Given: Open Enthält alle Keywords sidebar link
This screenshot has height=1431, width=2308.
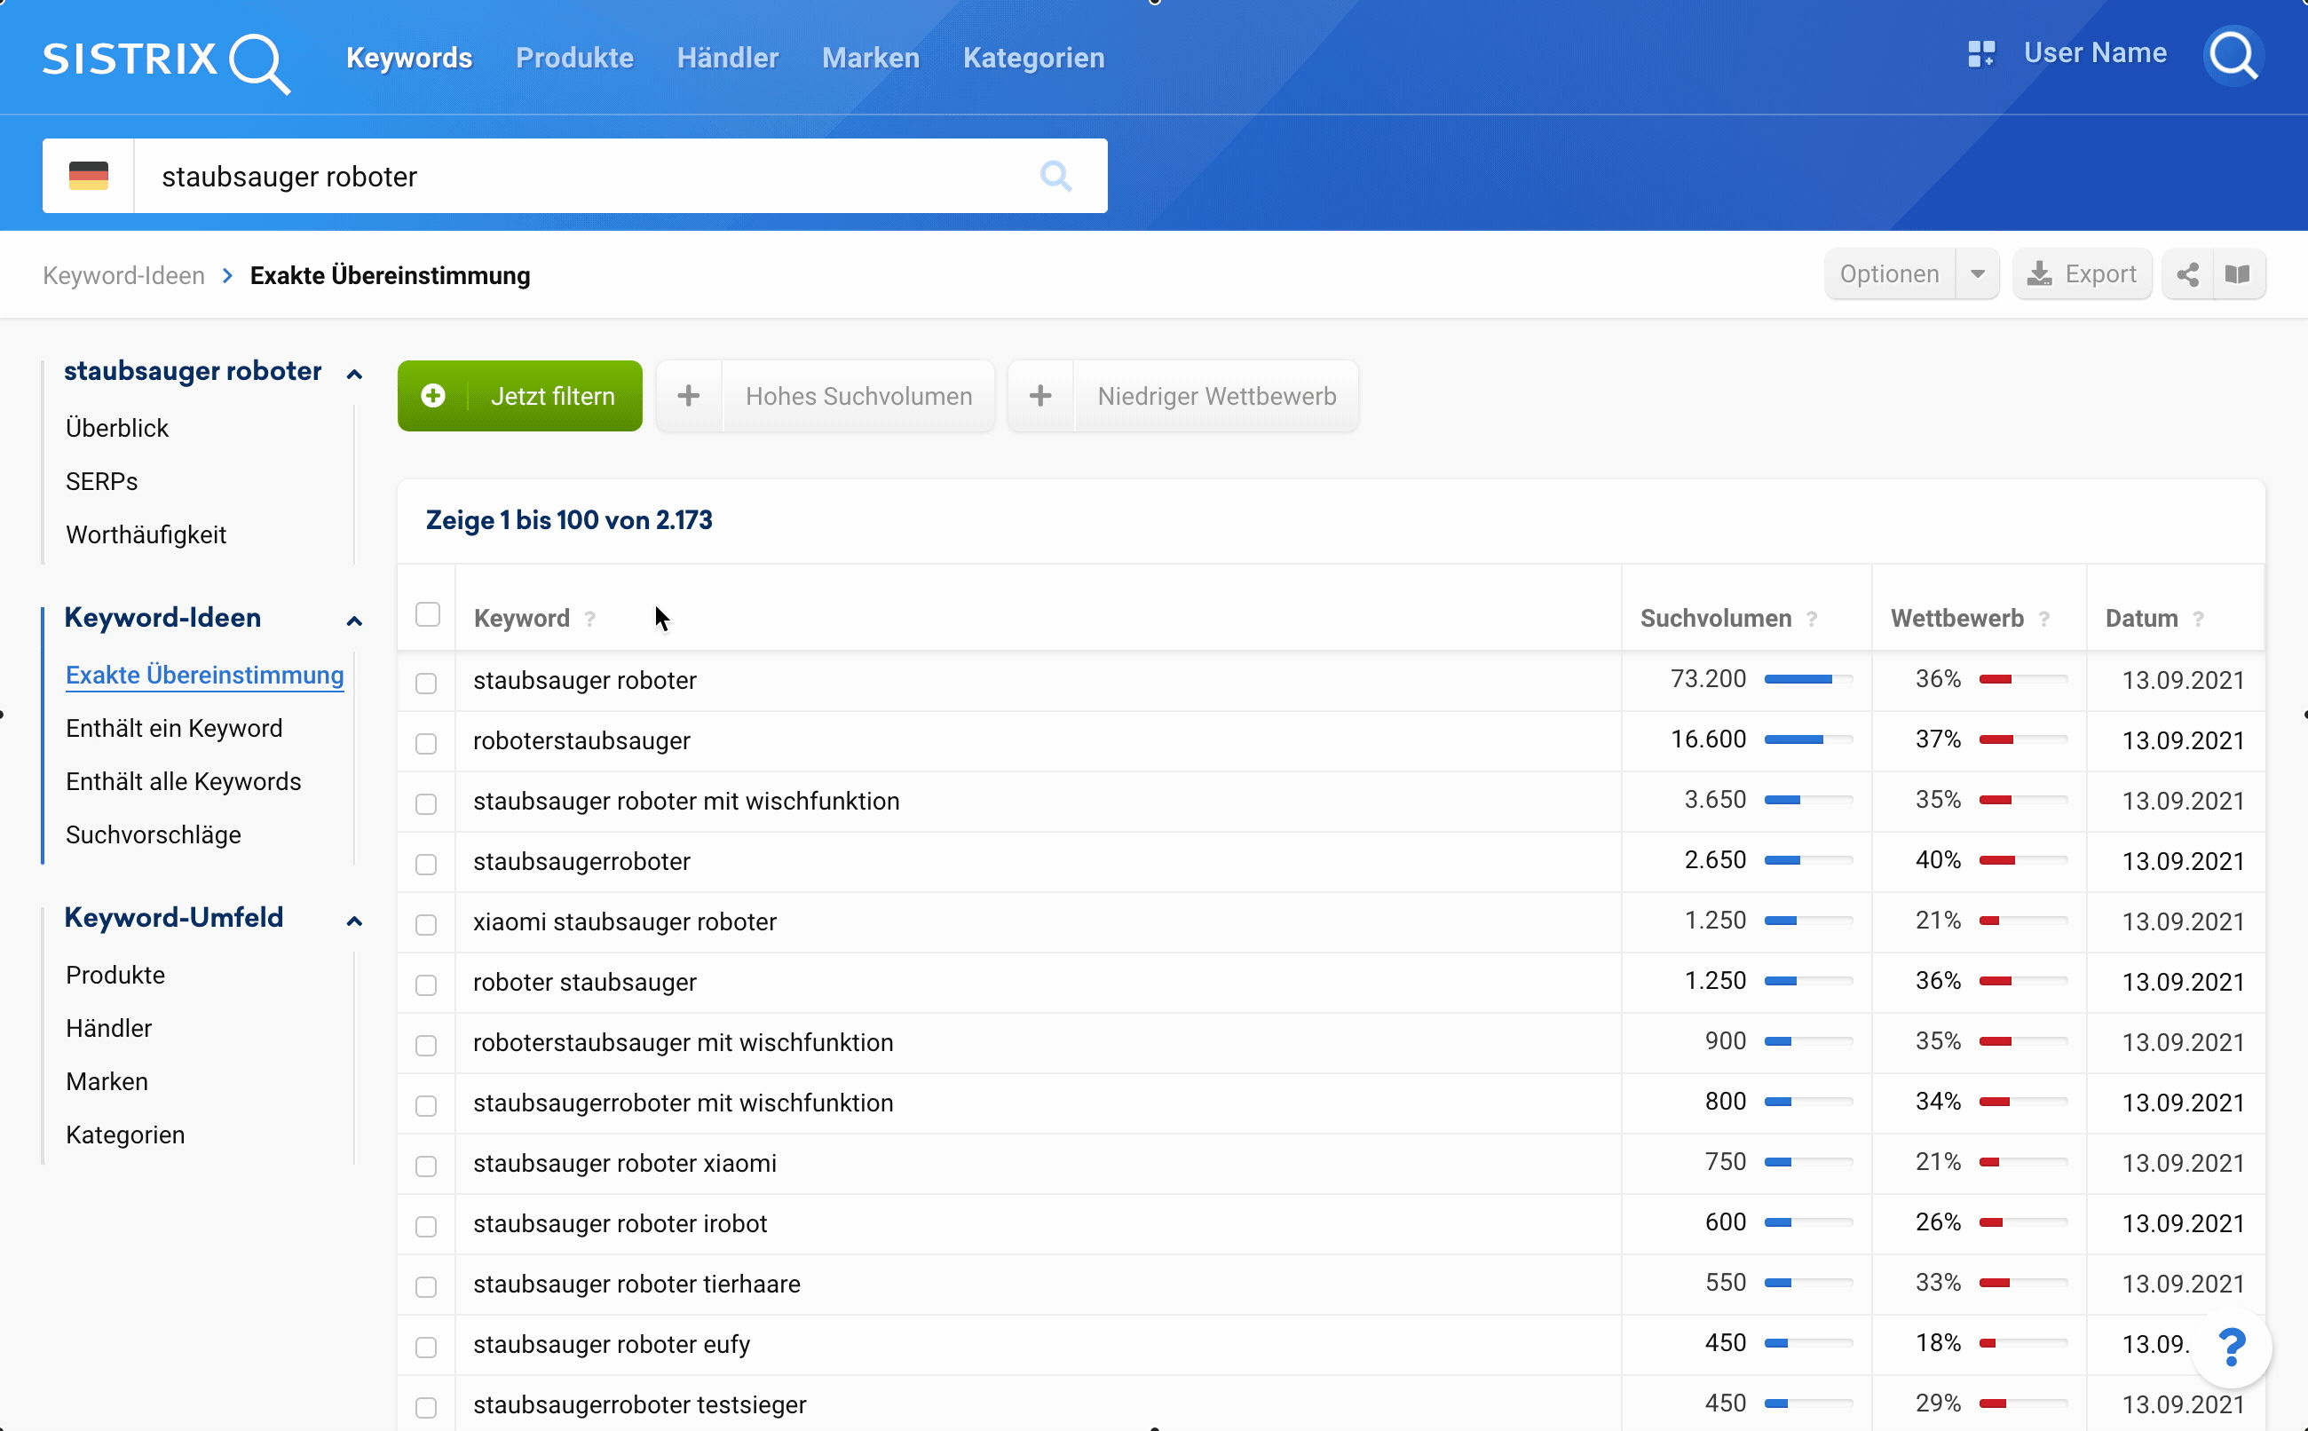Looking at the screenshot, I should (x=184, y=781).
